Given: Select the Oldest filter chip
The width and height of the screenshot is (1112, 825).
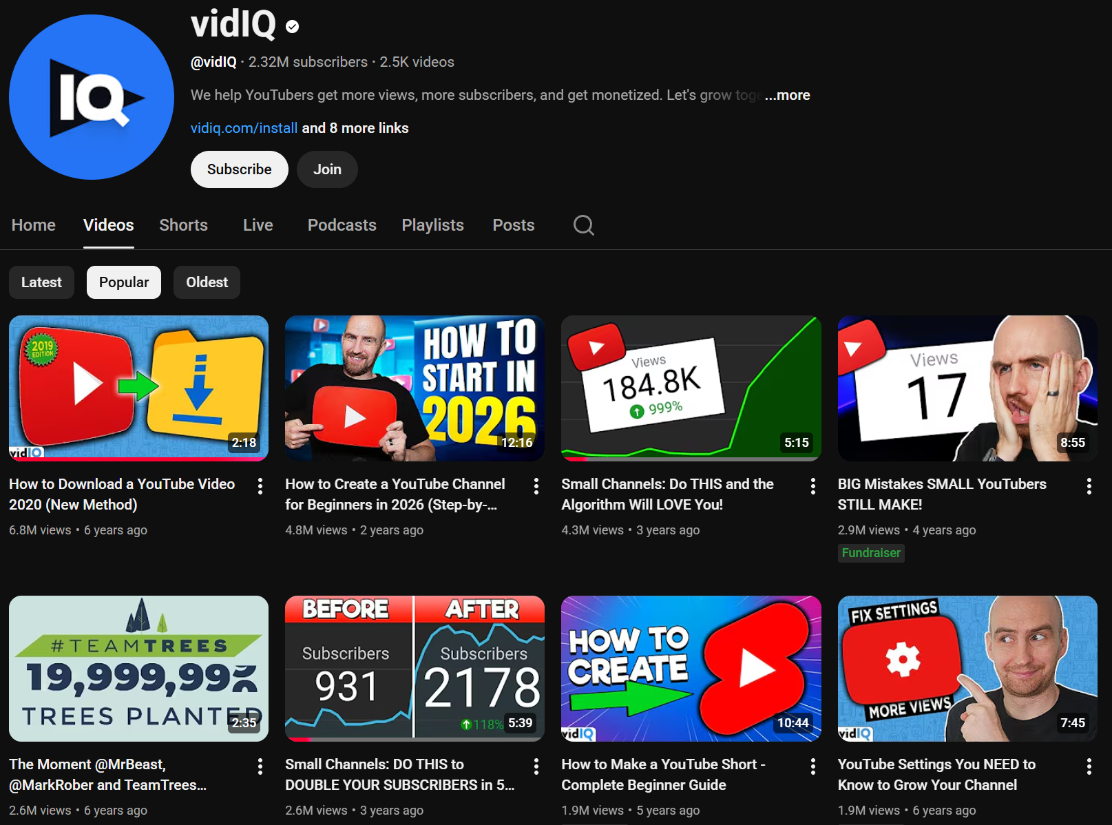Looking at the screenshot, I should pyautogui.click(x=207, y=282).
